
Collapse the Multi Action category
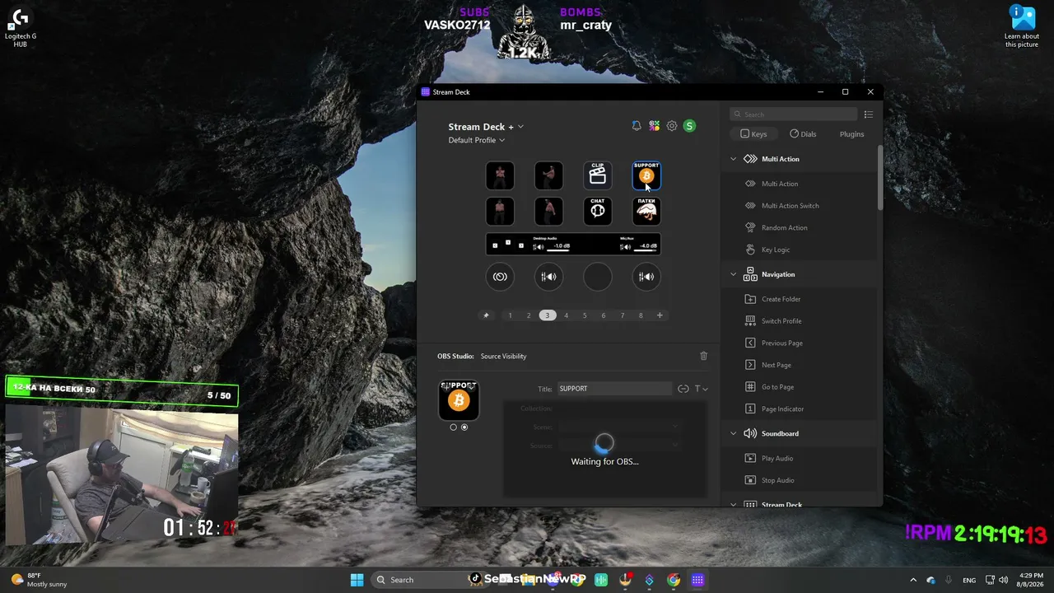tap(734, 159)
